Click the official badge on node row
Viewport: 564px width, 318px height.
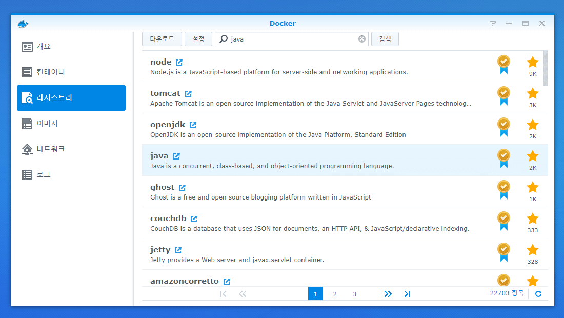tap(503, 65)
